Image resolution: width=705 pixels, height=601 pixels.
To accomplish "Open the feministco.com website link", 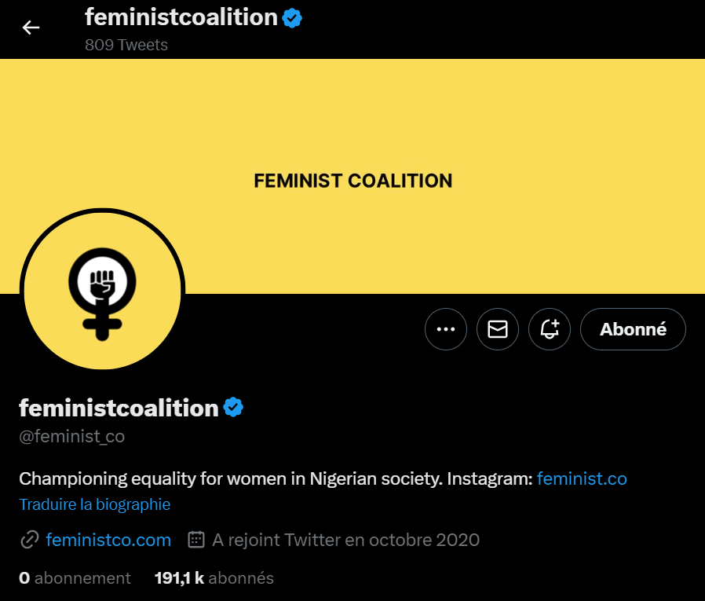I will [108, 540].
